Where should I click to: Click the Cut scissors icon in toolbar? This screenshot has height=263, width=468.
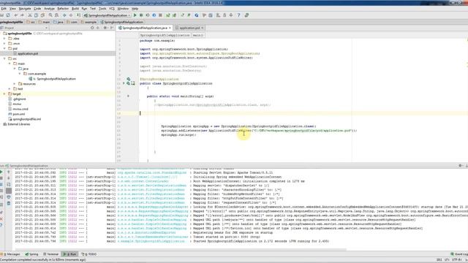[30, 15]
